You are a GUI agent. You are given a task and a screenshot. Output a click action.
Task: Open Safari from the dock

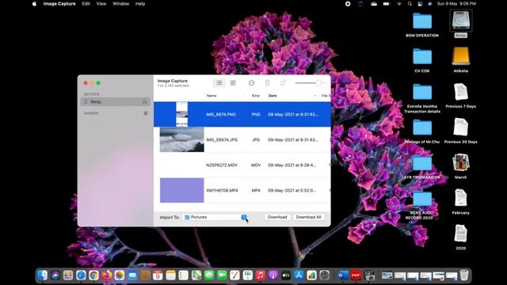tap(81, 275)
